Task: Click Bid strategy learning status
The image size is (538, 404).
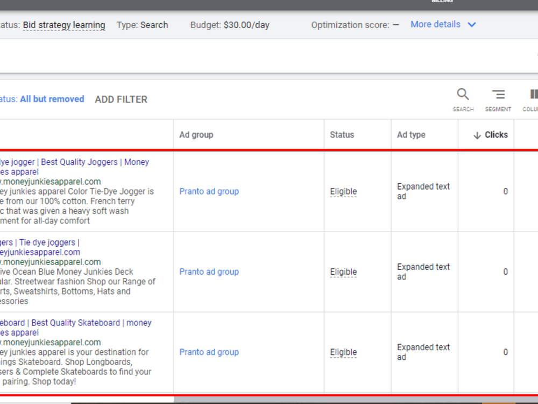Action: click(x=64, y=25)
